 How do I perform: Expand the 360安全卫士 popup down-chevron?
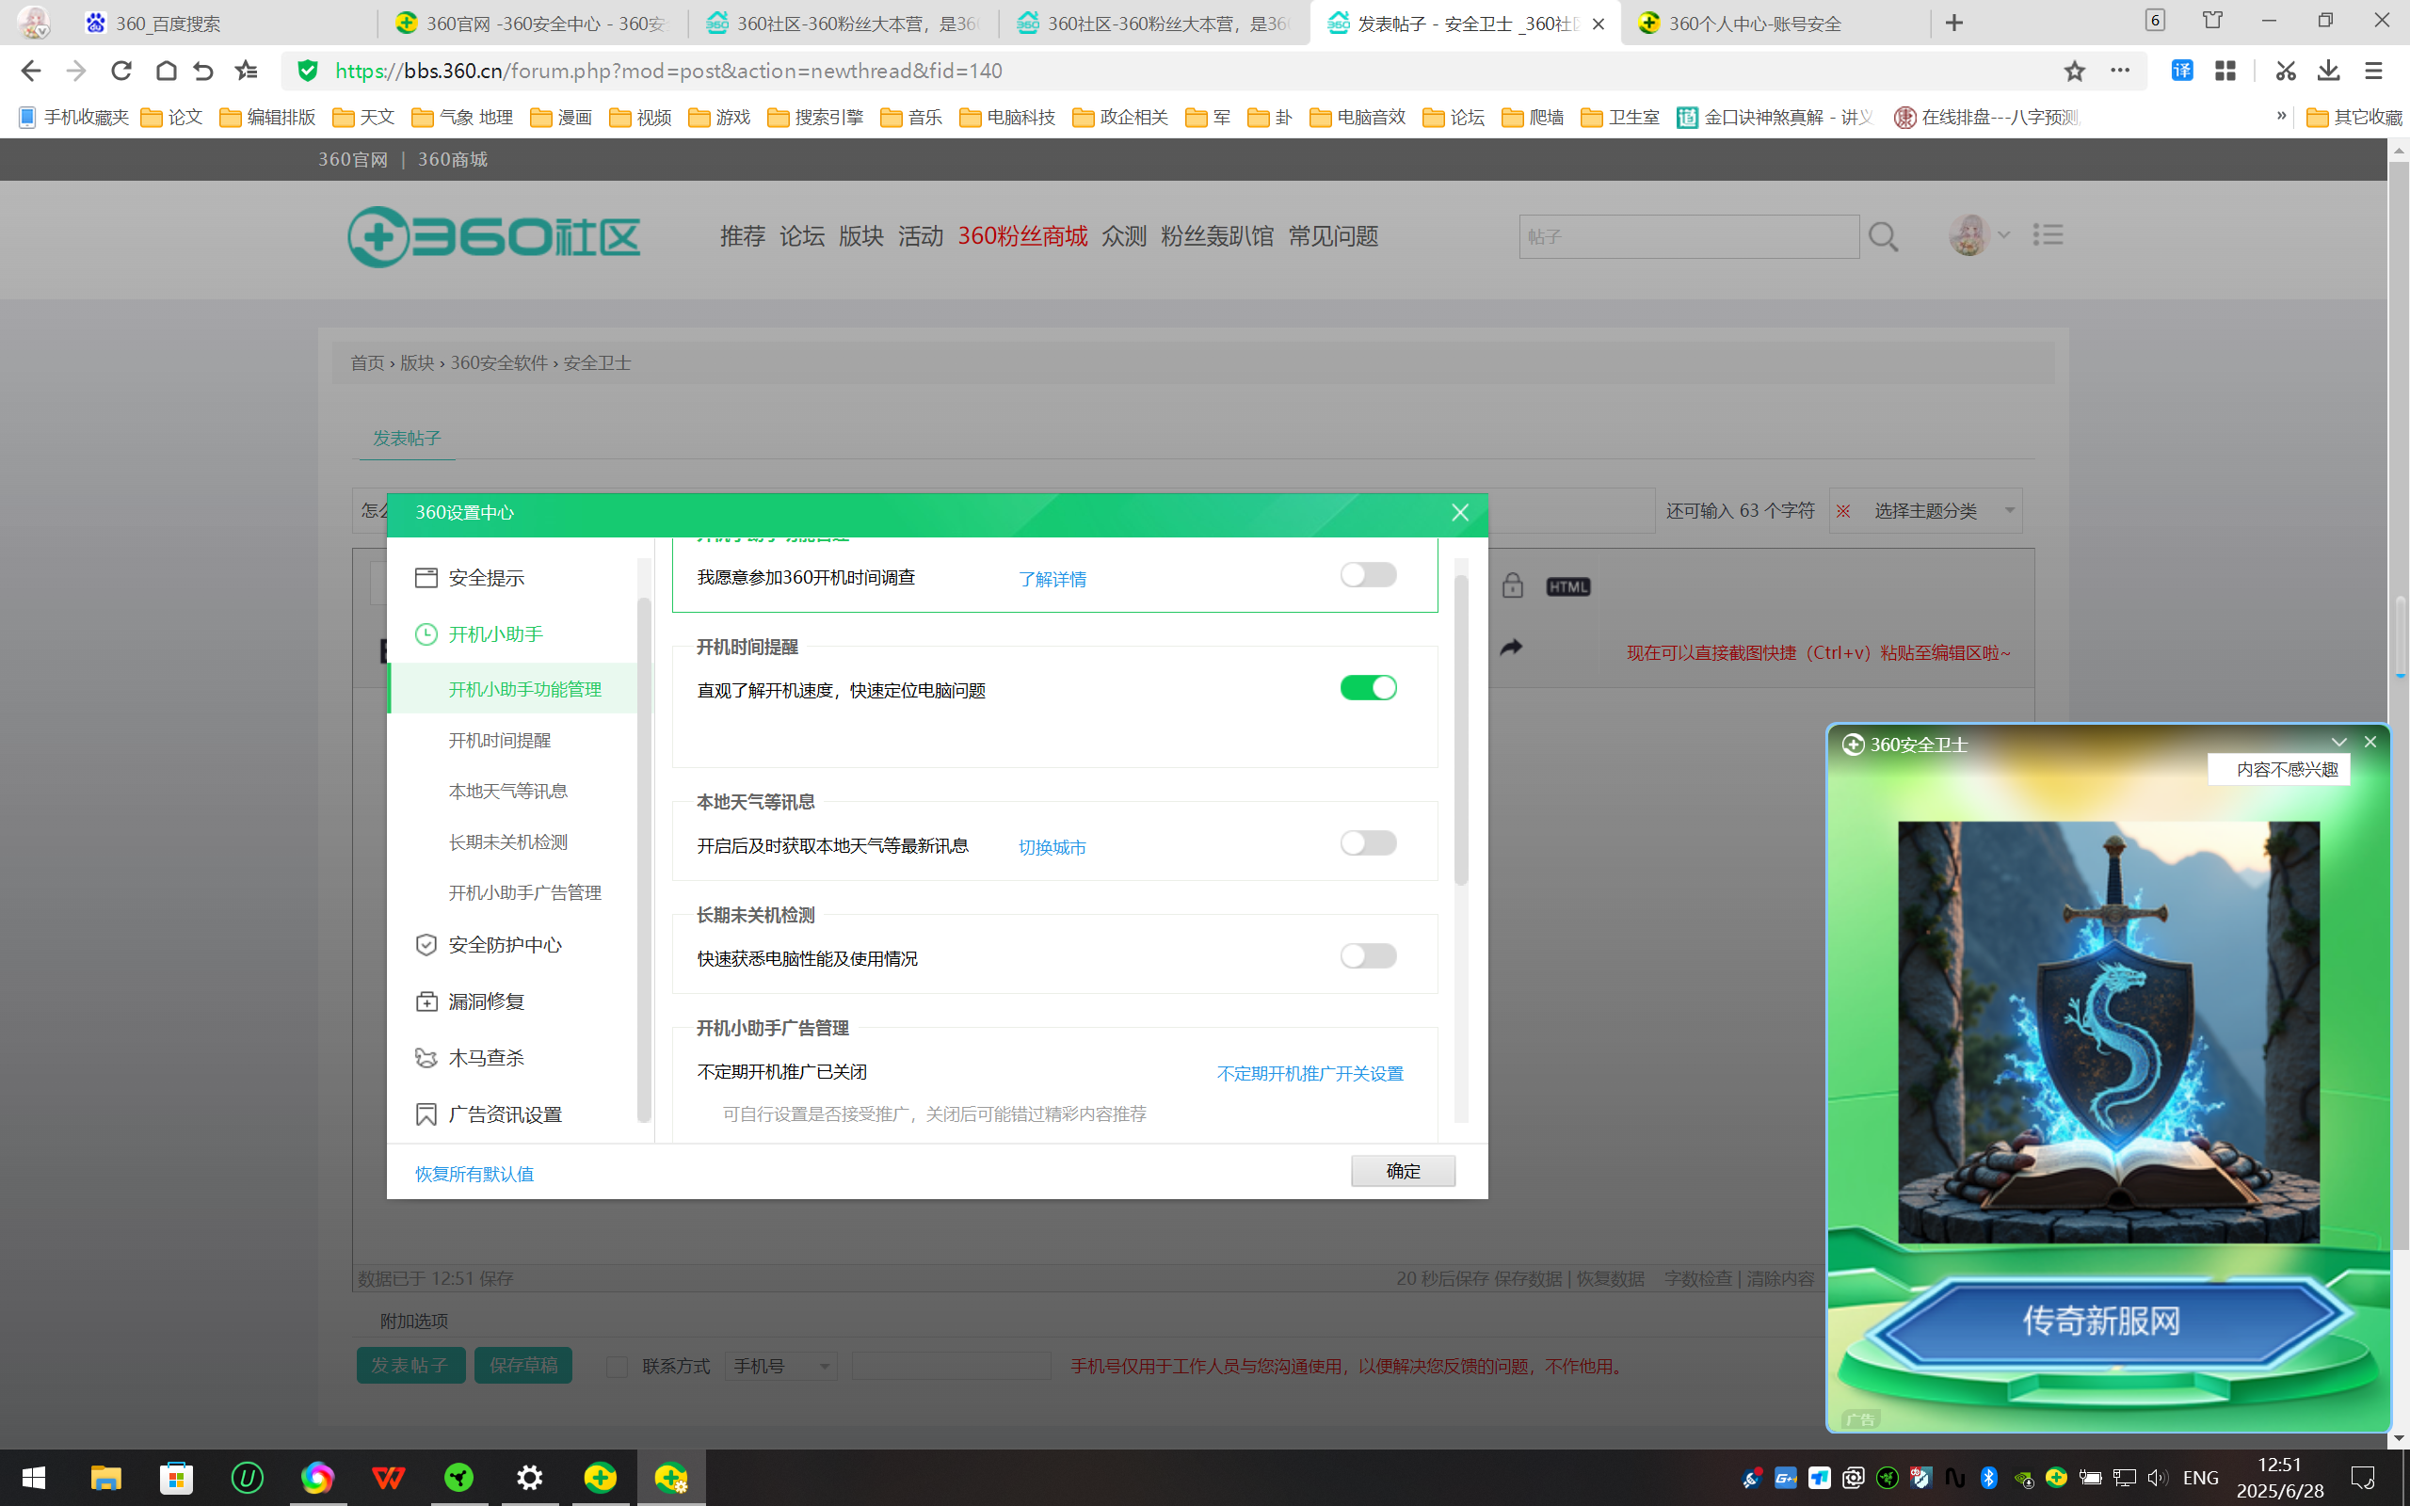tap(2339, 742)
